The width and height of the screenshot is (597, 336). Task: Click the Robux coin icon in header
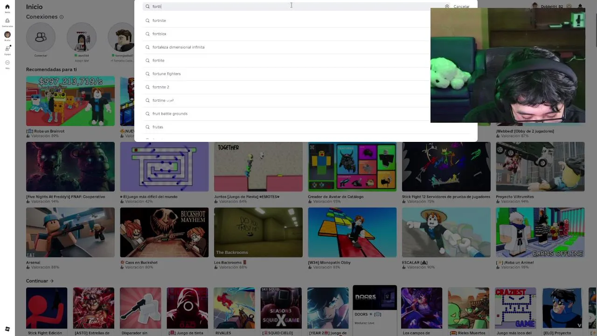pyautogui.click(x=569, y=7)
